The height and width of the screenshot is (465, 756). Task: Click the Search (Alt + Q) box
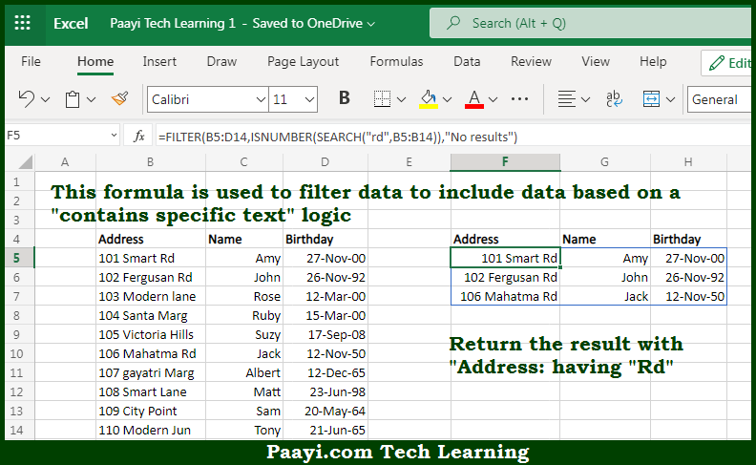click(591, 23)
